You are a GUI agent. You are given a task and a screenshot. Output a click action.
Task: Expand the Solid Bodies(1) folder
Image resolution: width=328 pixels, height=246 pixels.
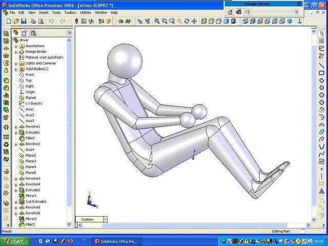(x=16, y=69)
